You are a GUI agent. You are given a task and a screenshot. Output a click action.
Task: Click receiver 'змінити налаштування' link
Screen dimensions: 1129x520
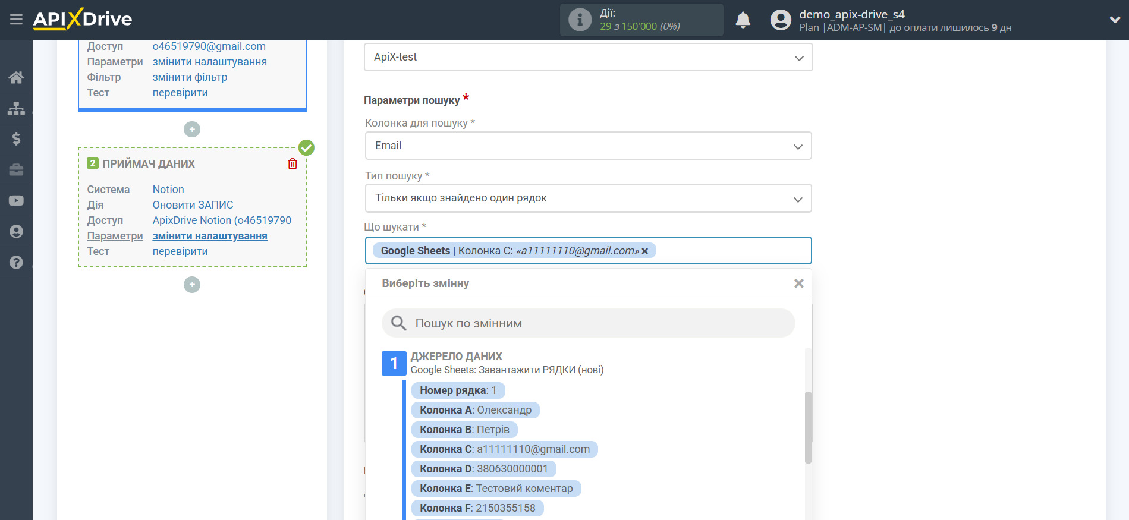[x=209, y=236]
